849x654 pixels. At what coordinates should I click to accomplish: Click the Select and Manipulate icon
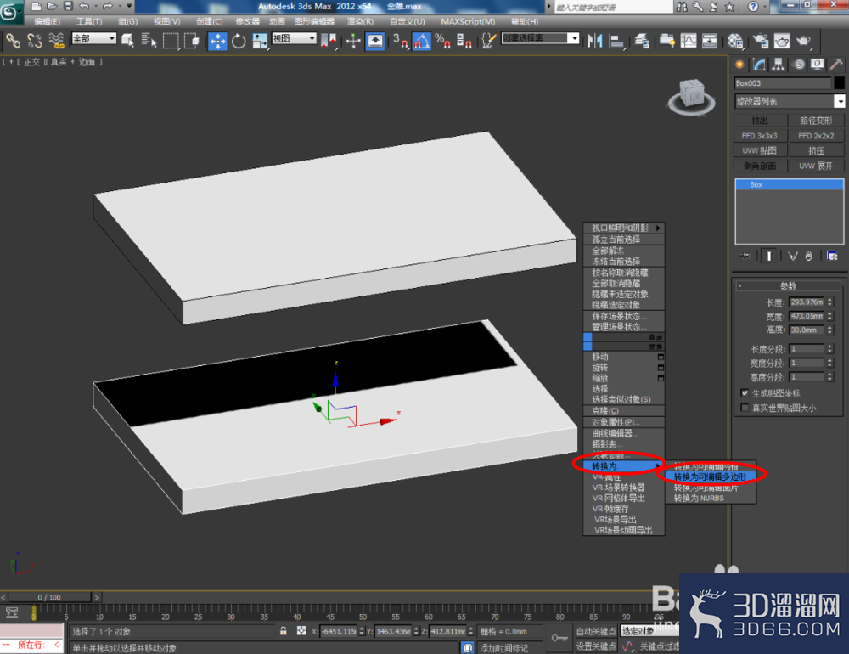pos(353,41)
